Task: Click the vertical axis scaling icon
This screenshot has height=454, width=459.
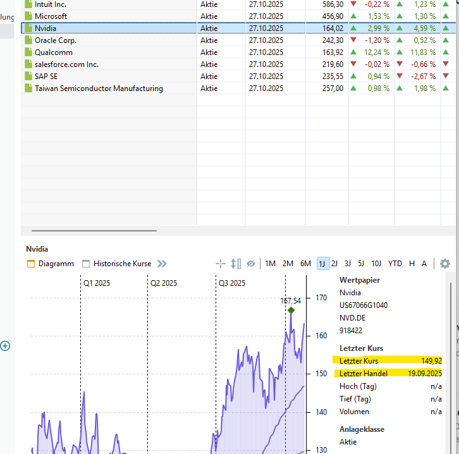Action: pyautogui.click(x=236, y=264)
